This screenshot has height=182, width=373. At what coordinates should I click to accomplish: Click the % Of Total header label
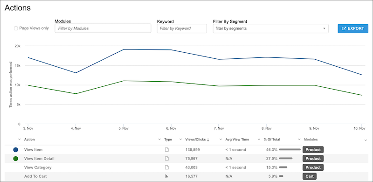click(272, 140)
